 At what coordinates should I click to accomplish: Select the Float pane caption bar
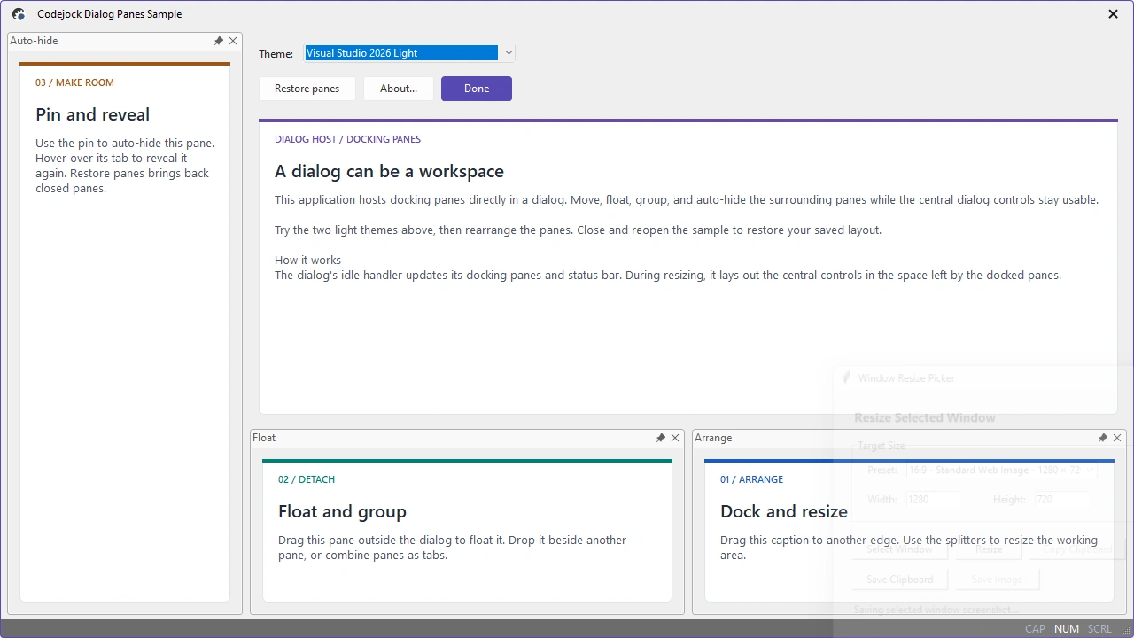point(453,438)
